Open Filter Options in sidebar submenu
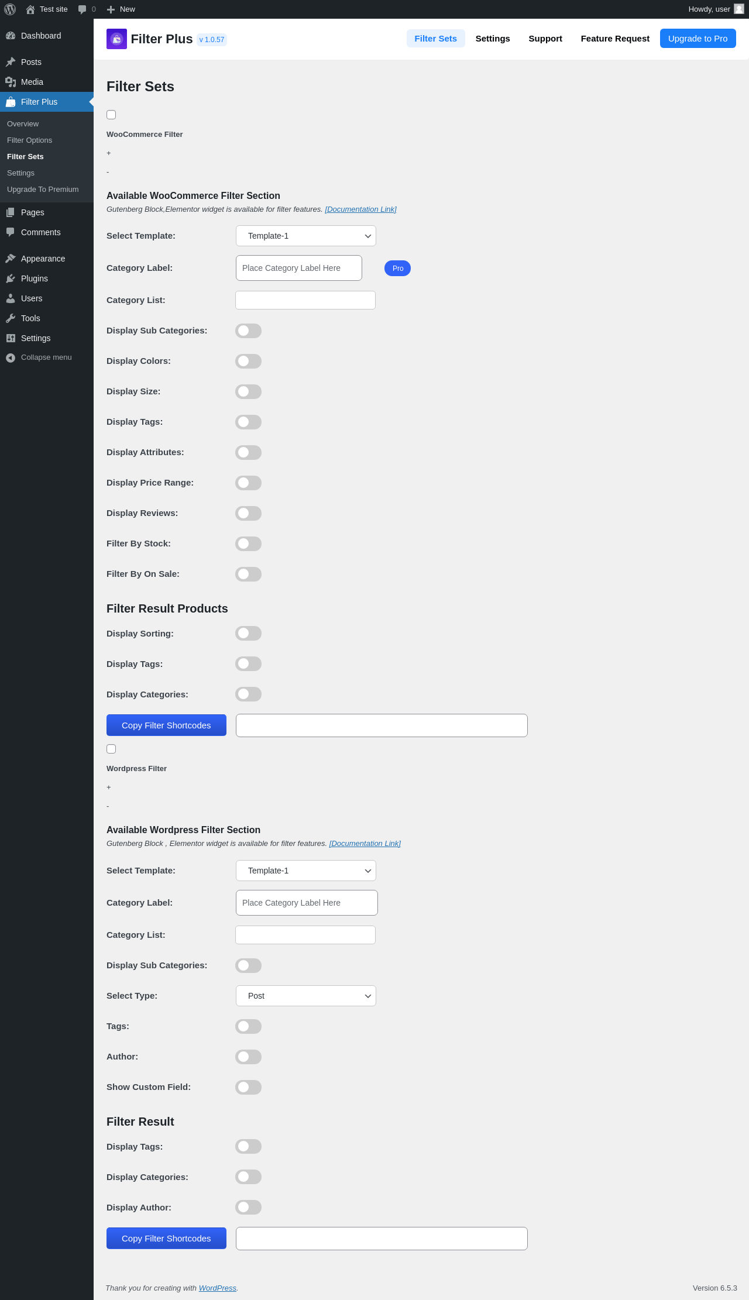The height and width of the screenshot is (1300, 749). (29, 140)
